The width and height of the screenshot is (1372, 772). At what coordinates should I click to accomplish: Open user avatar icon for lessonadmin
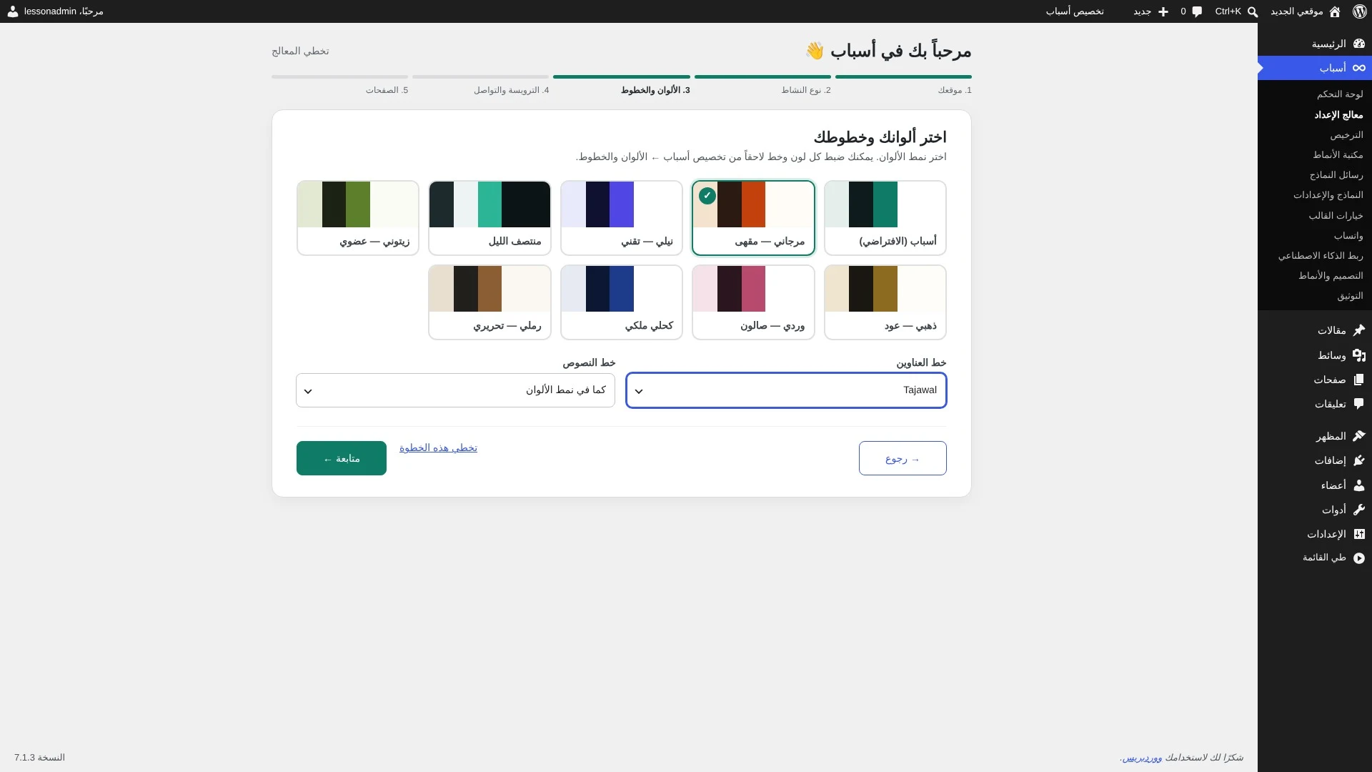[13, 11]
